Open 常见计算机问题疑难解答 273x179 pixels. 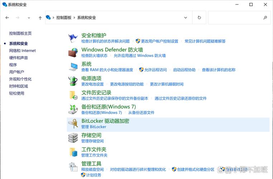pos(205,41)
